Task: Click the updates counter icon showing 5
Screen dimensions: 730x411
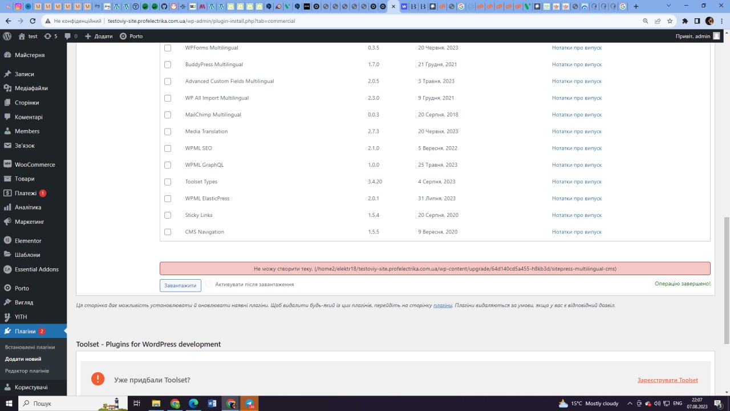Action: point(51,36)
